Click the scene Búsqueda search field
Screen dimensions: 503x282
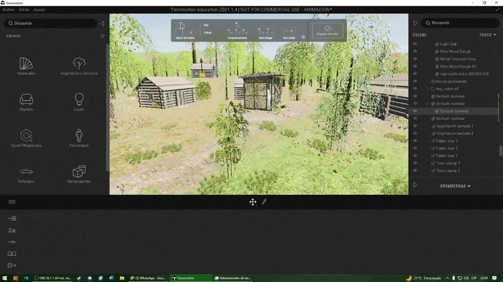(461, 23)
